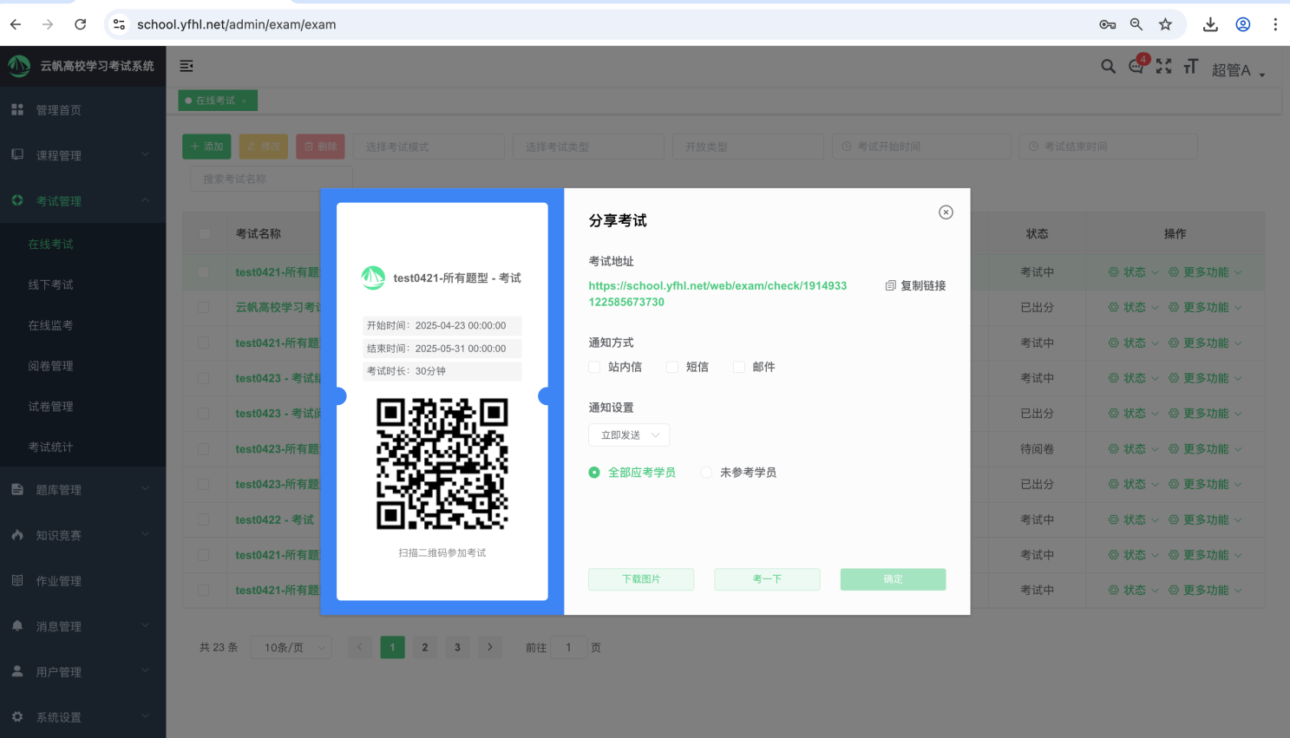Open the site information icon in address bar
1290x738 pixels.
click(x=120, y=24)
